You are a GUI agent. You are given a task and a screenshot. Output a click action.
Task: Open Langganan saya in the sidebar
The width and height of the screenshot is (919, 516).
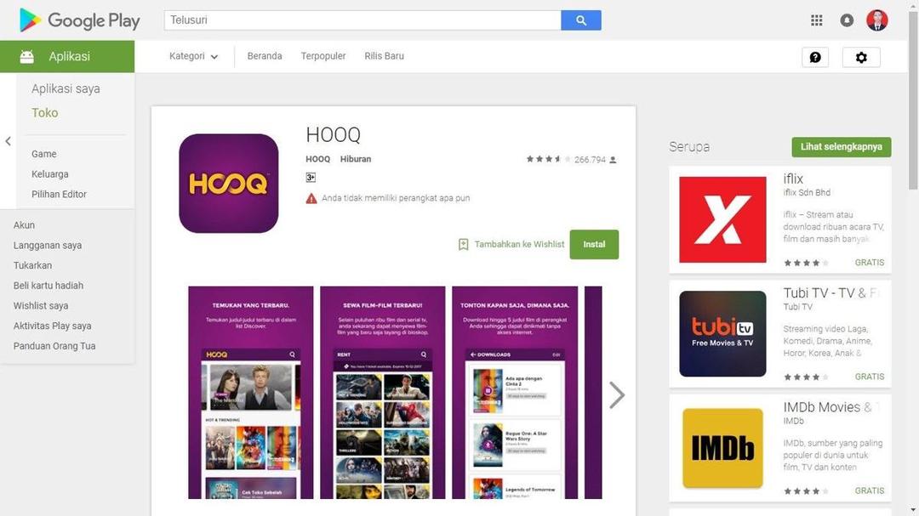coord(48,246)
